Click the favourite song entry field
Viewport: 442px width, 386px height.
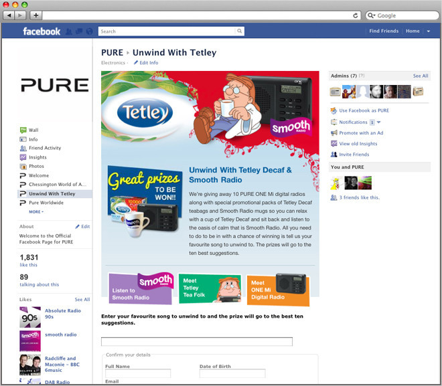(x=197, y=342)
